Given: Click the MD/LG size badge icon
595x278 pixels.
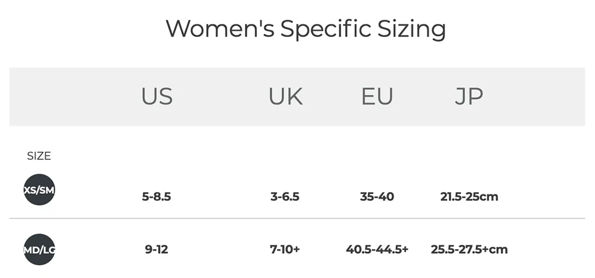Looking at the screenshot, I should pyautogui.click(x=39, y=250).
